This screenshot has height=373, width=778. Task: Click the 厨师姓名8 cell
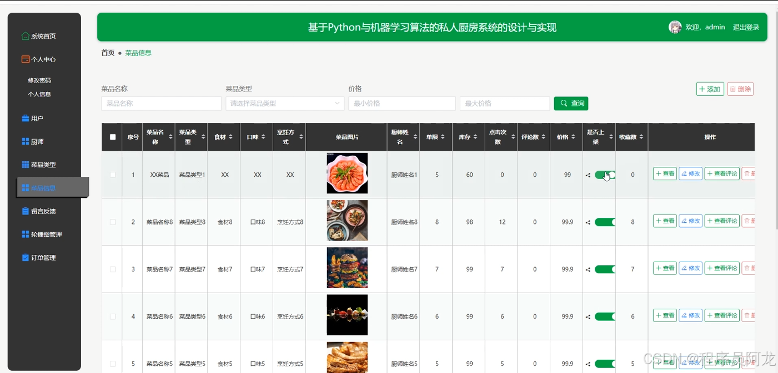pos(404,222)
